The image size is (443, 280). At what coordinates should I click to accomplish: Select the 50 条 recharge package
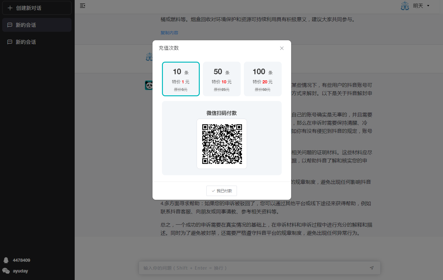pos(222,79)
